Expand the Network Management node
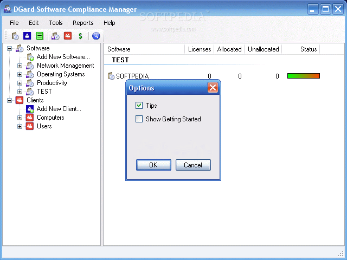The height and width of the screenshot is (260, 347). click(20, 66)
